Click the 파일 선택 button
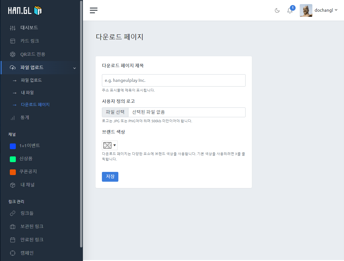This screenshot has height=261, width=344. pyautogui.click(x=115, y=112)
